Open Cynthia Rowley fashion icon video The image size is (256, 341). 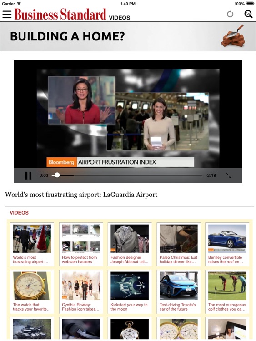81,286
